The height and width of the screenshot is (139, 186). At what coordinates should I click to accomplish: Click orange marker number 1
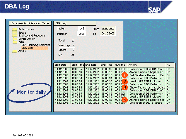coord(124,75)
